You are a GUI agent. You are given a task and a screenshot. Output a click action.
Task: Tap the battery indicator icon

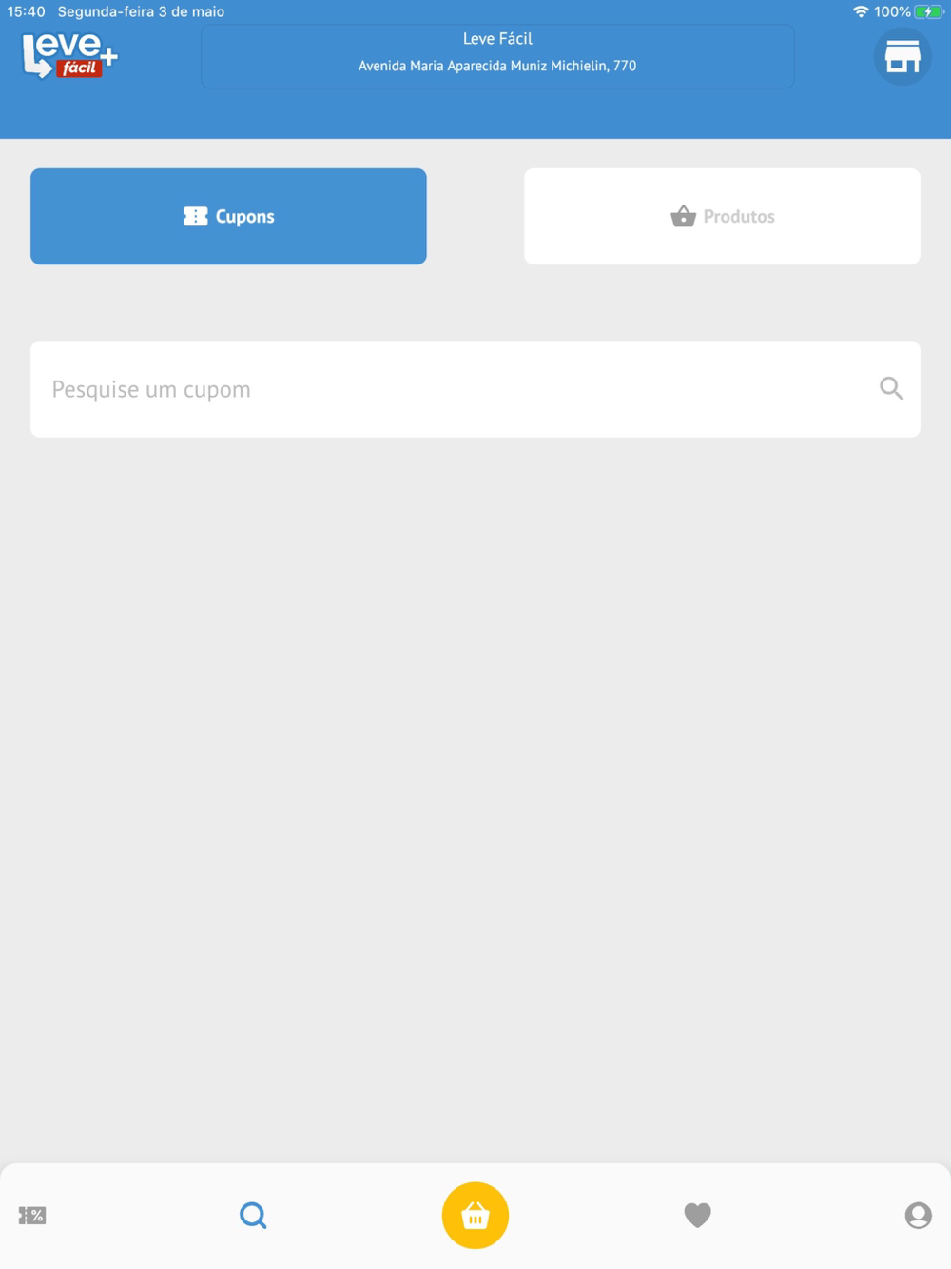pos(928,11)
